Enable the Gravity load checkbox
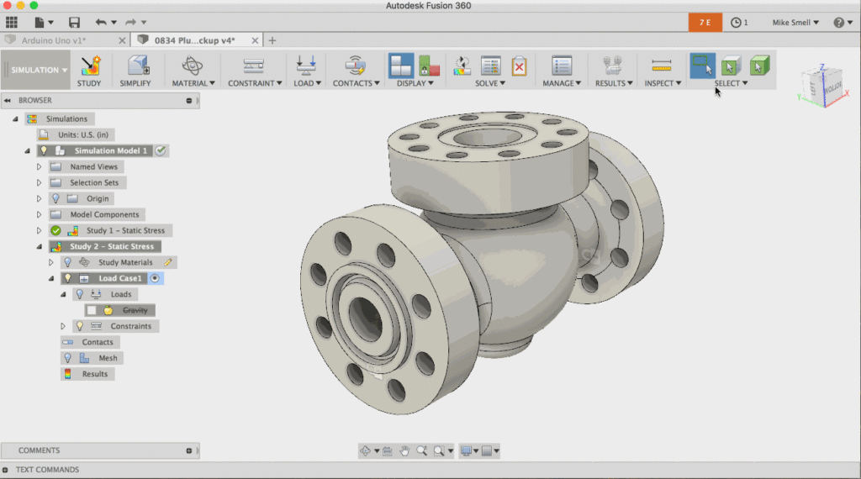Image resolution: width=861 pixels, height=479 pixels. point(92,310)
